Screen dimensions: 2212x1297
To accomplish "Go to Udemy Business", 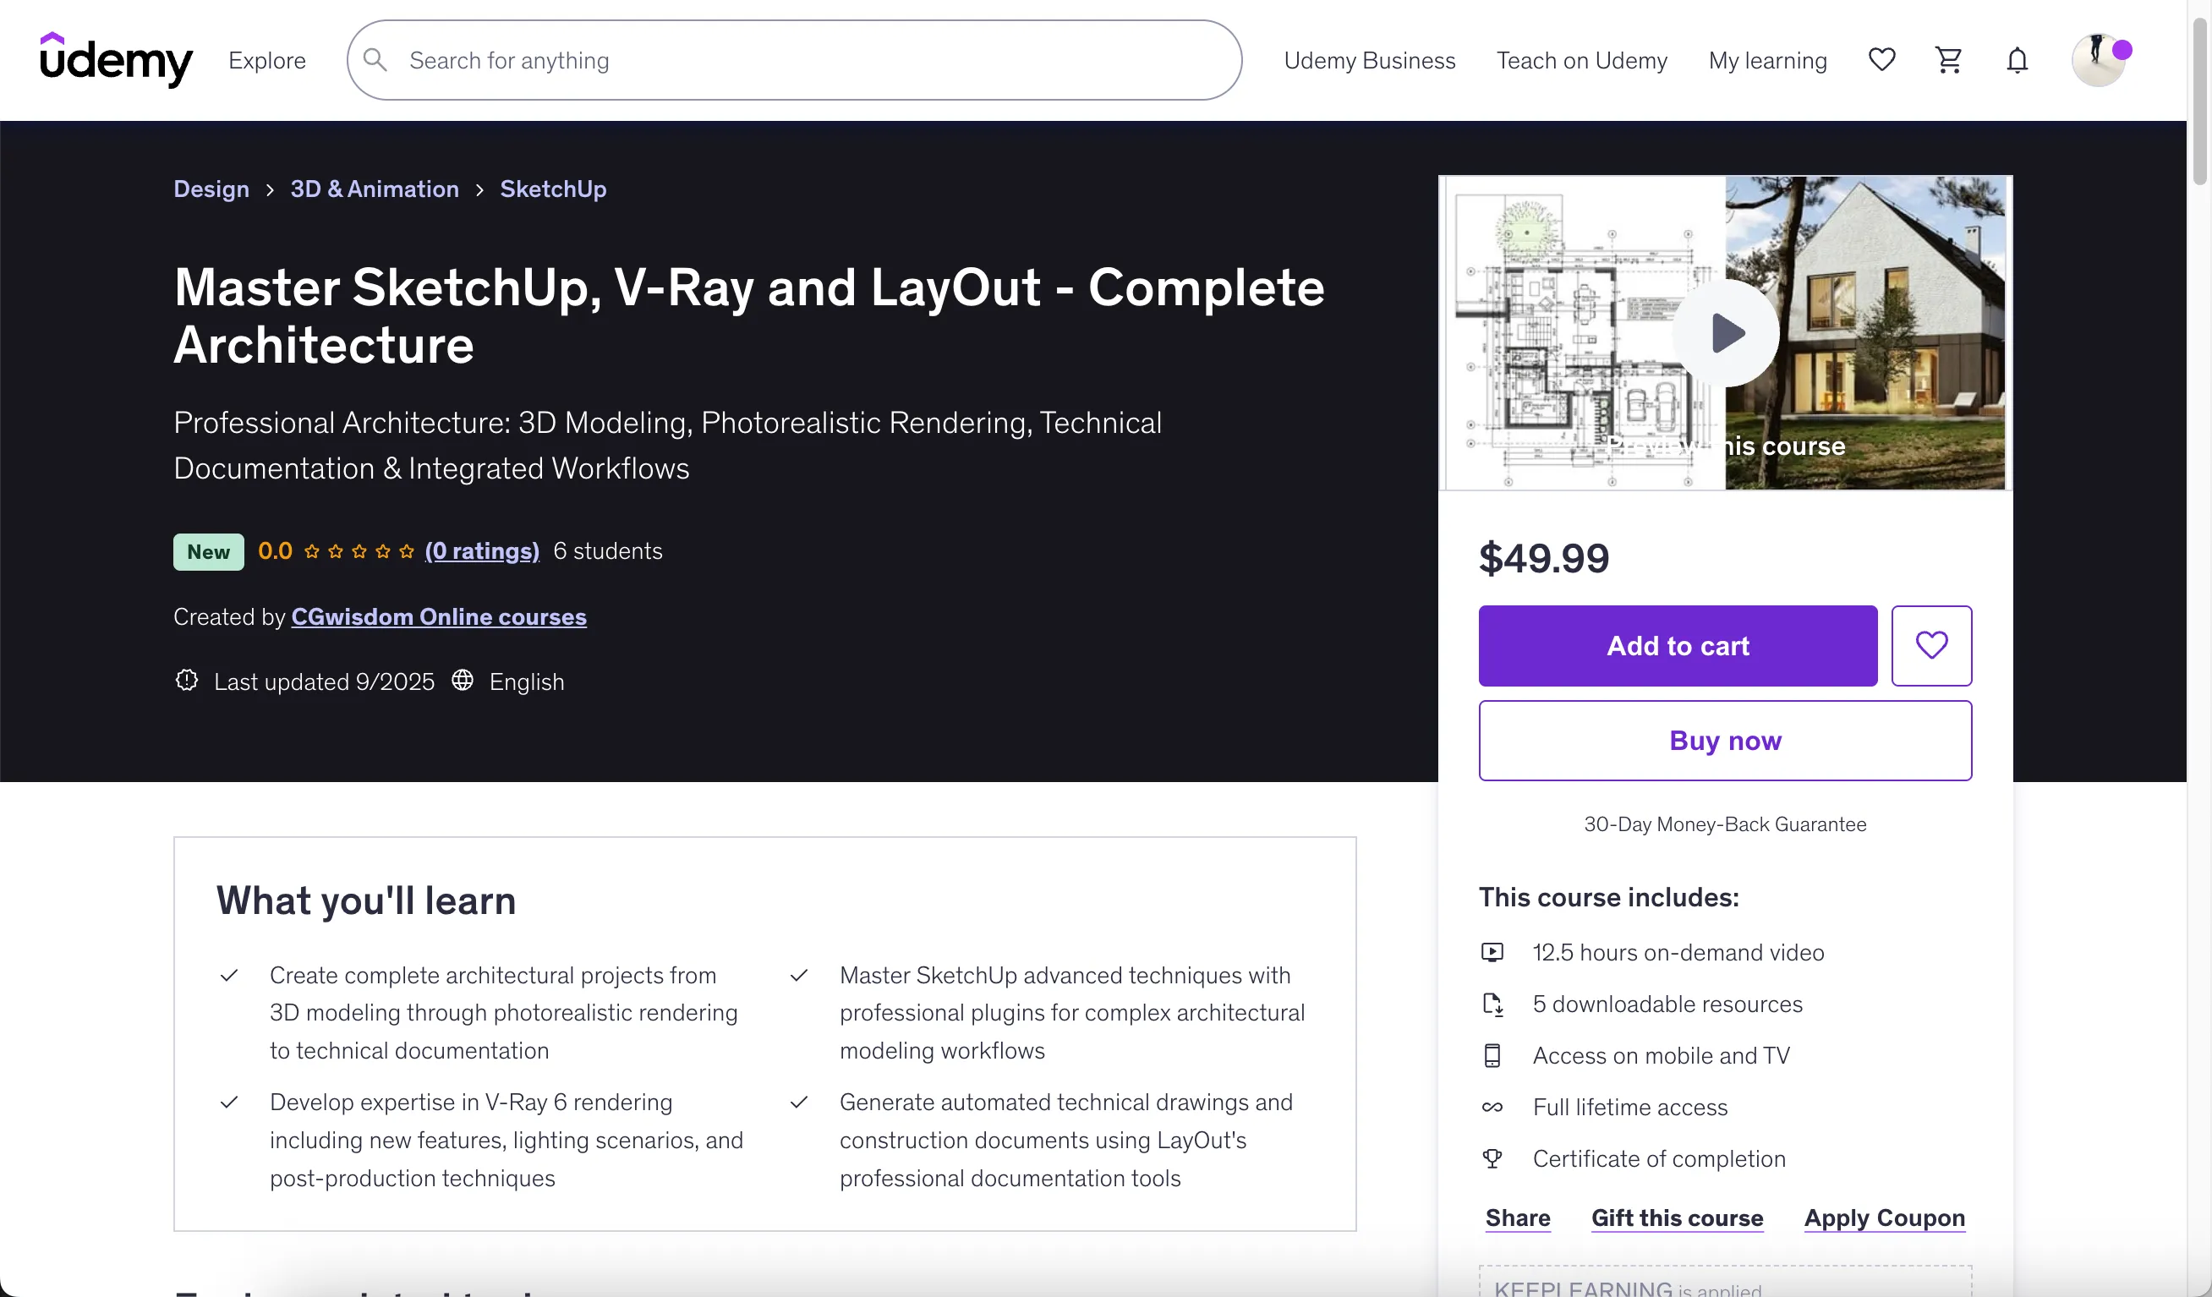I will [x=1368, y=60].
